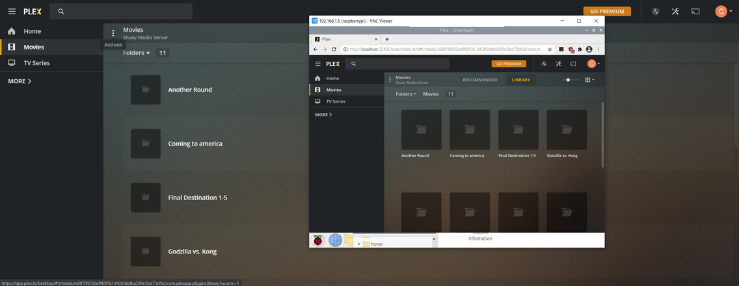Open the Godzilla vs. Kong folder row thumbnail

146,251
